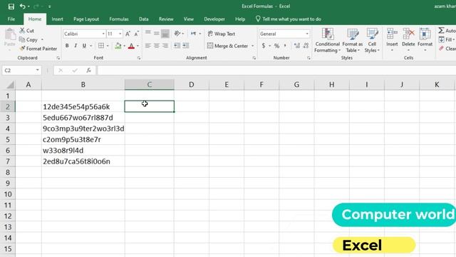The image size is (456, 257).
Task: Top align cell contents
Action: tap(148, 34)
